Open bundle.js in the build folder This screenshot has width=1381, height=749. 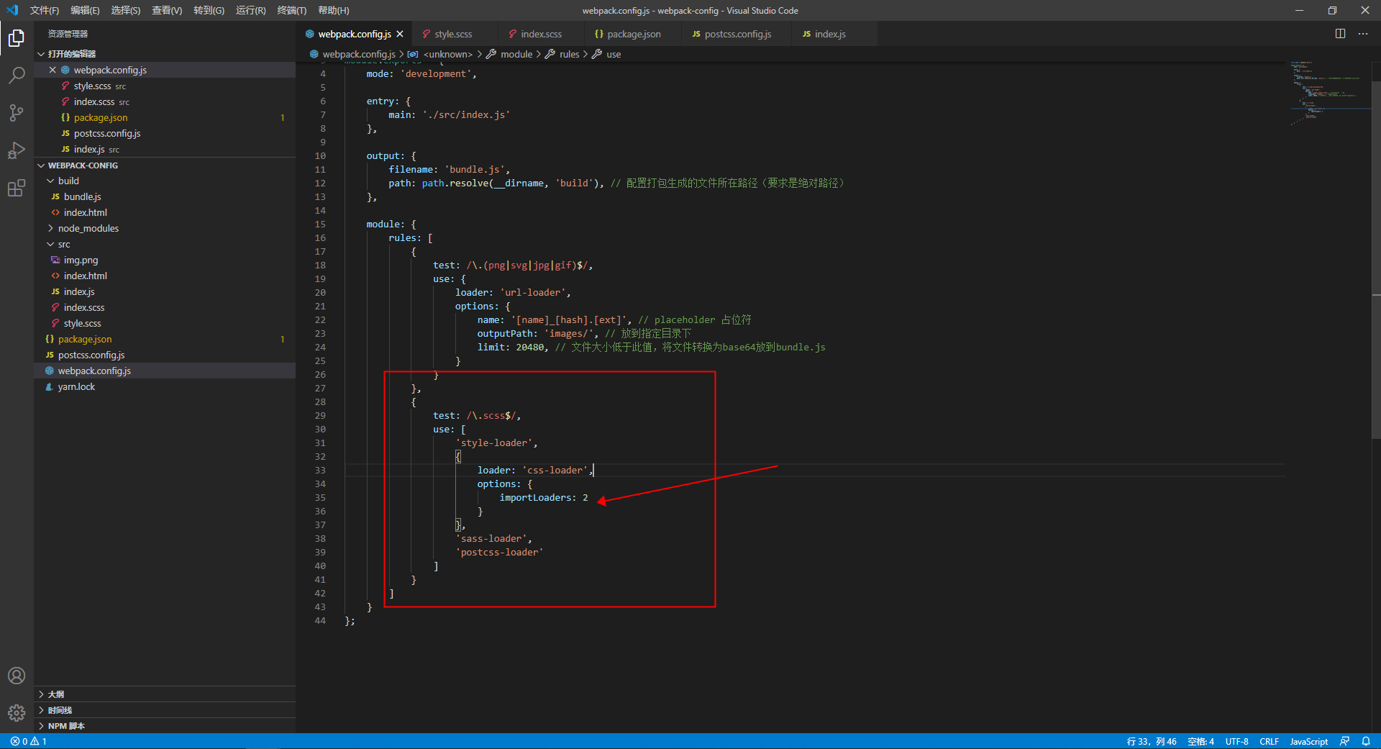pyautogui.click(x=165, y=196)
